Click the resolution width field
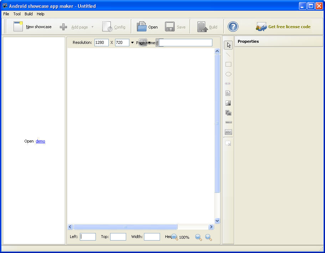 click(x=102, y=42)
